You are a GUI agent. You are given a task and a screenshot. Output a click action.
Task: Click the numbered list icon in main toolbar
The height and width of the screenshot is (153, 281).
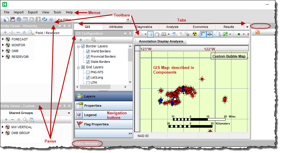coord(38,19)
